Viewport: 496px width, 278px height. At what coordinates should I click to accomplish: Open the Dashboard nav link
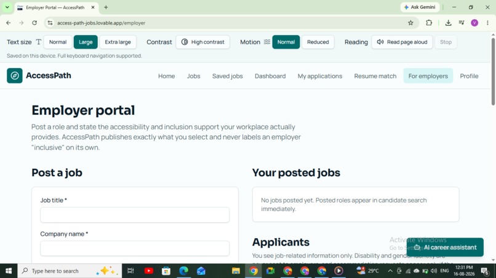point(270,76)
